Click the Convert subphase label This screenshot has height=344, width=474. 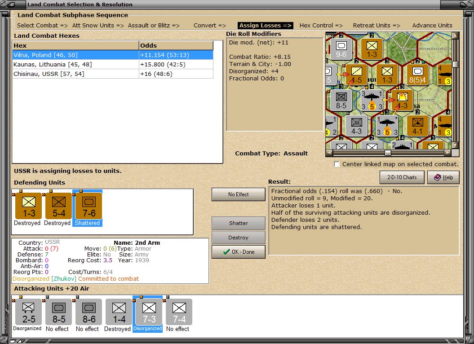[210, 26]
